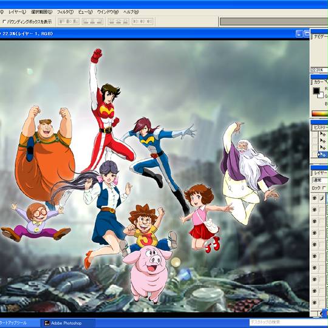Pick a color from the color ramp bar
Image resolution: width=328 pixels, height=328 pixels.
pos(320,114)
